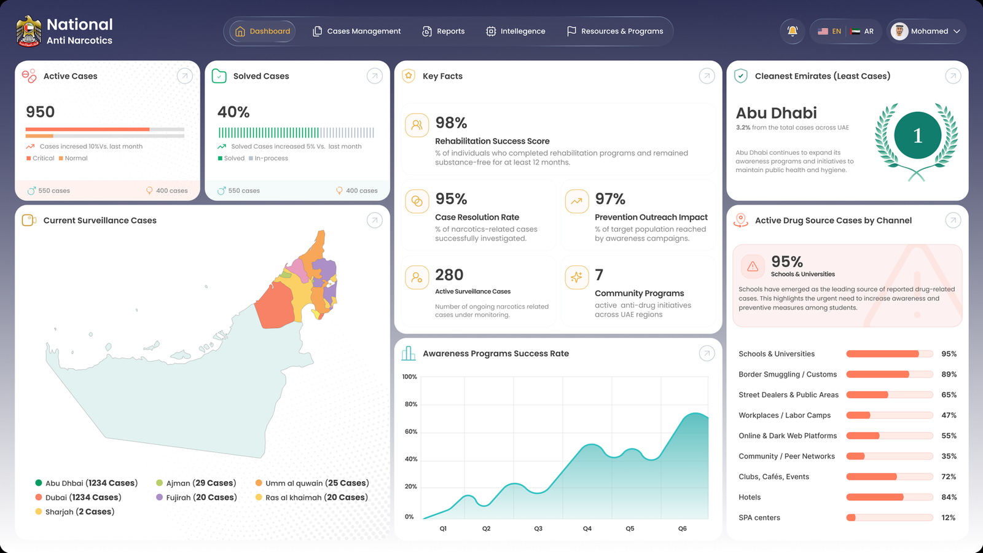Expand the Active Cases card arrow
Viewport: 983px width, 553px height.
pos(184,76)
